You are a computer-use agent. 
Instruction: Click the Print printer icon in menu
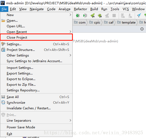pyautogui.click(x=3, y=115)
